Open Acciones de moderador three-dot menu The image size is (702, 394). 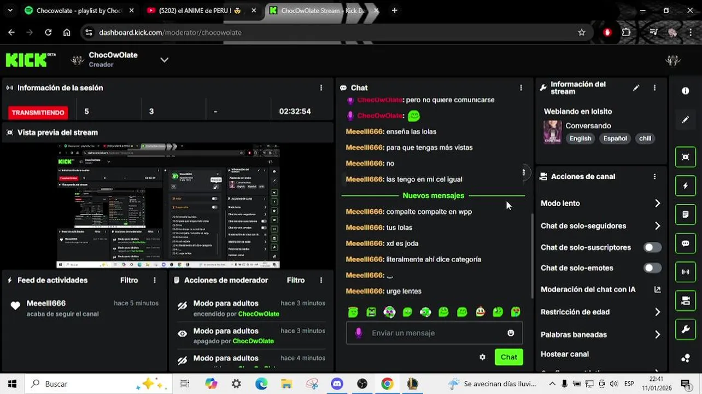[321, 280]
